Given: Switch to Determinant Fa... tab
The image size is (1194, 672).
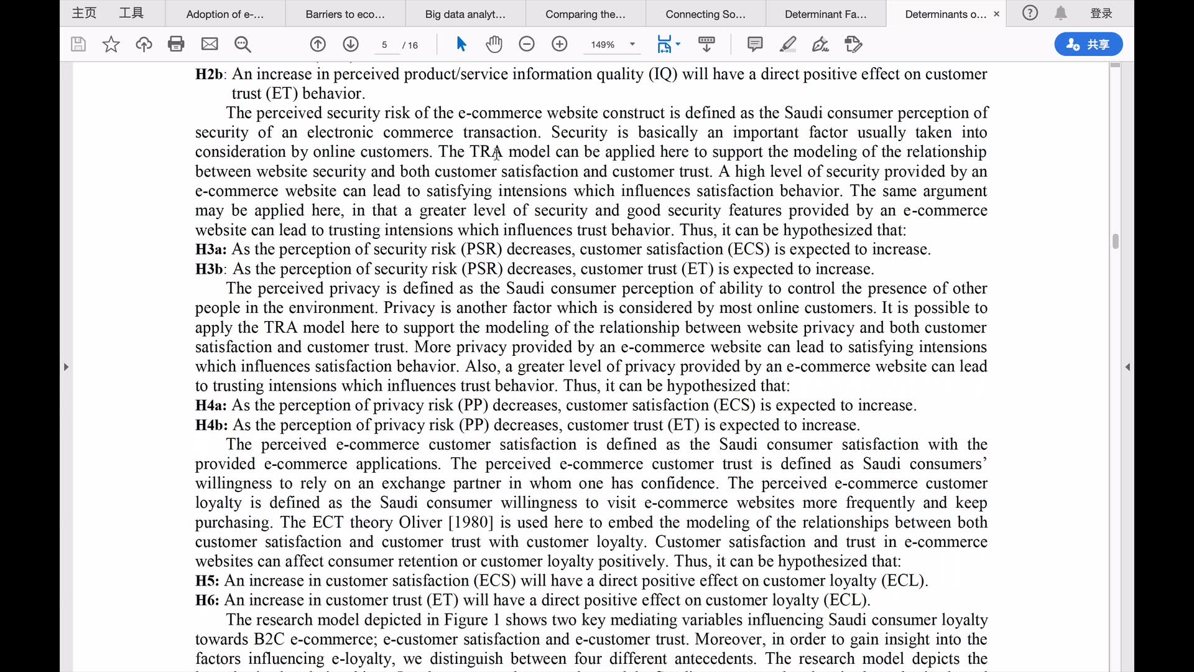Looking at the screenshot, I should [x=825, y=14].
